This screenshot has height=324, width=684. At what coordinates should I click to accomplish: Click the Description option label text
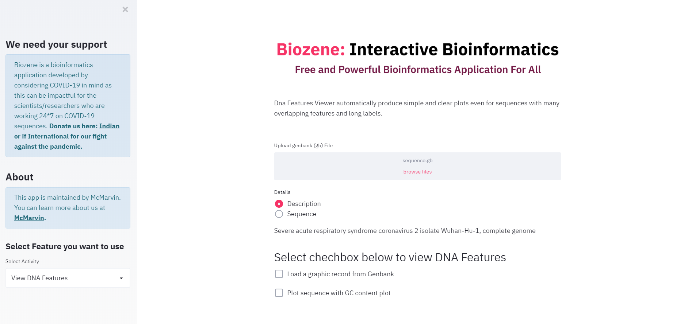pyautogui.click(x=304, y=204)
